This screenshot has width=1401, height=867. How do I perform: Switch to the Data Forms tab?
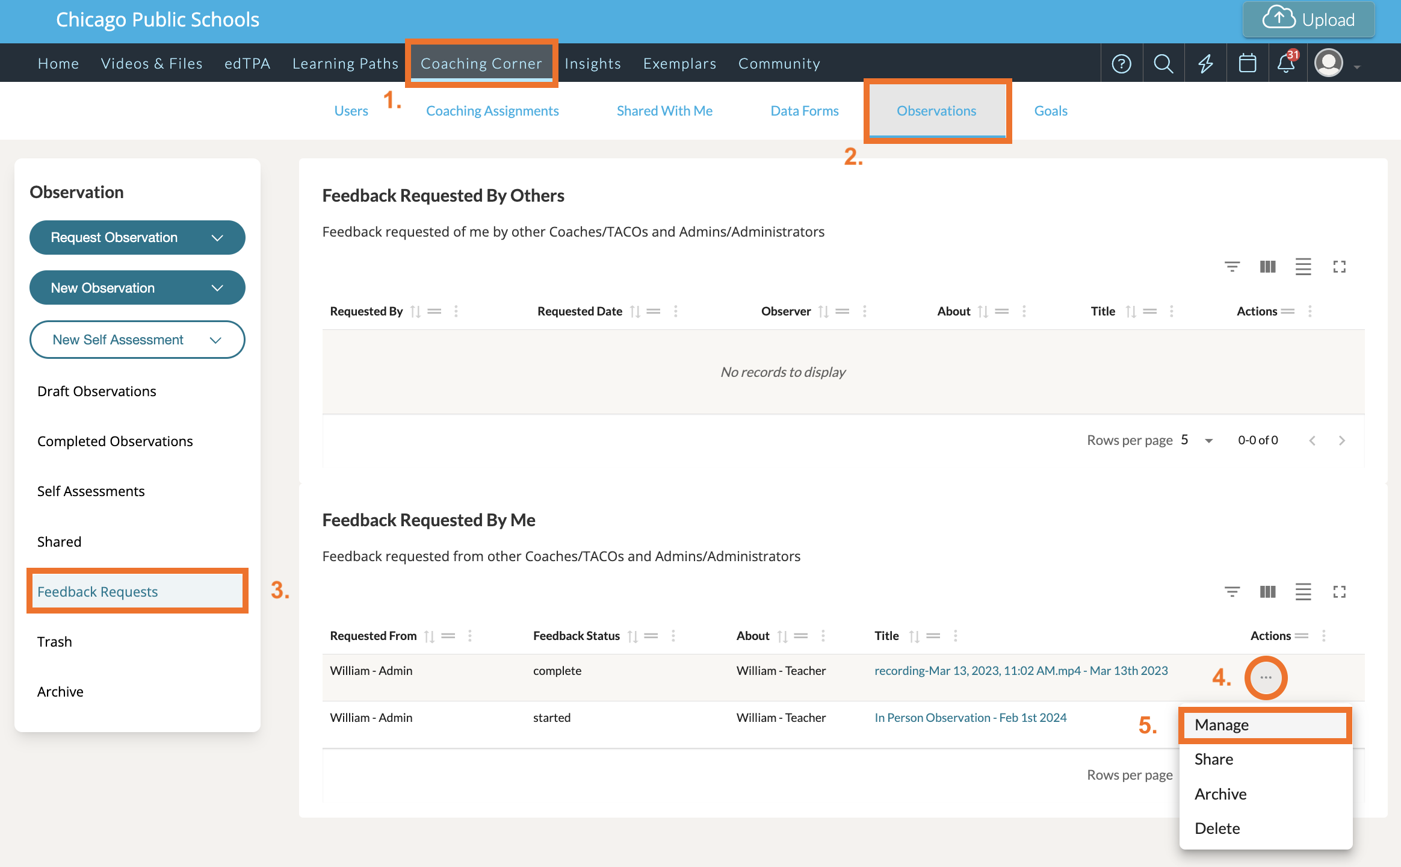coord(804,111)
